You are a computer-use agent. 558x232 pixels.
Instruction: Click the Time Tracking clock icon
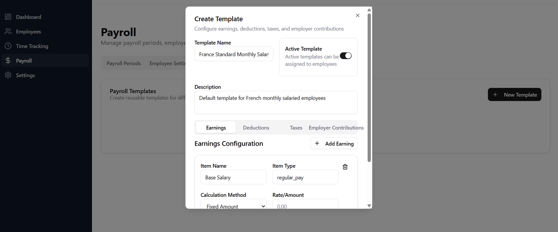8,46
